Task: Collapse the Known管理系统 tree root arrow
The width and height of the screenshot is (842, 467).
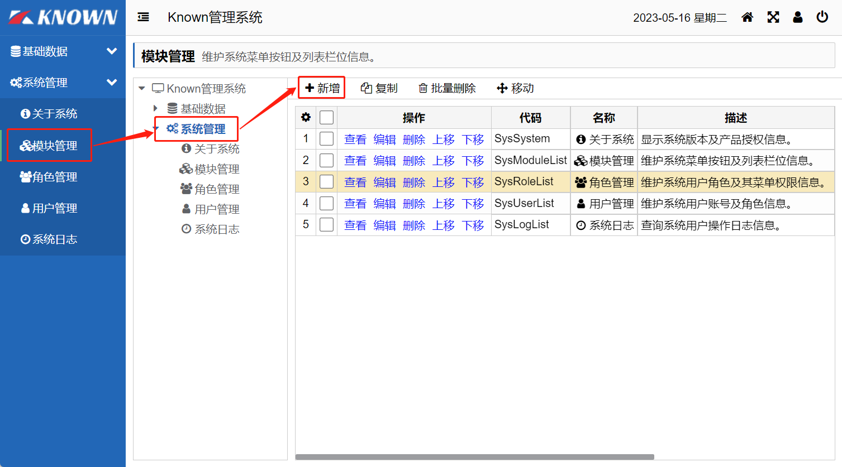Action: pos(142,88)
